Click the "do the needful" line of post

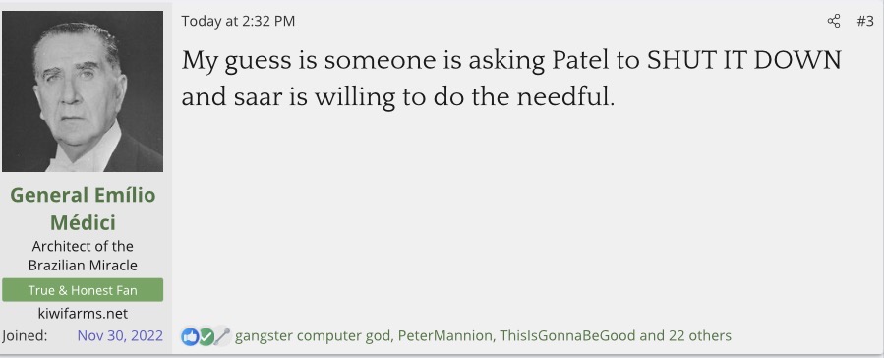point(397,97)
